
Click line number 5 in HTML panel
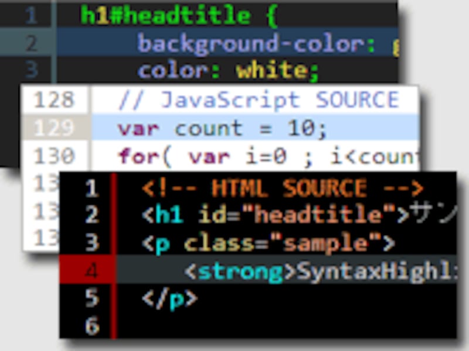tap(91, 298)
